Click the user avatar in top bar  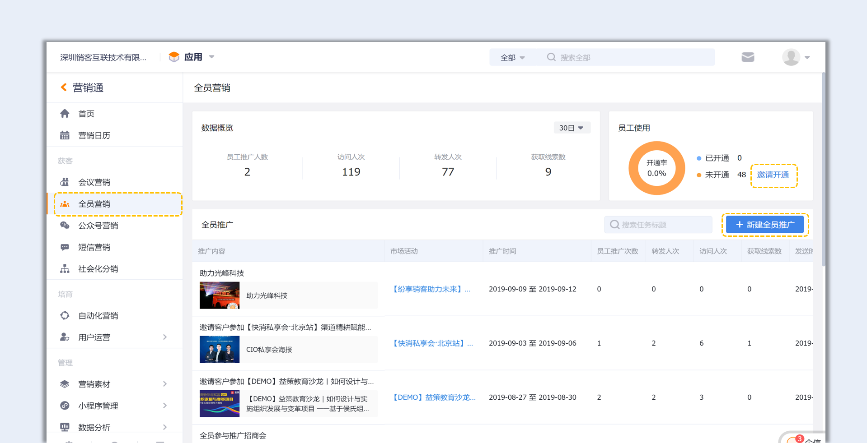pyautogui.click(x=791, y=57)
